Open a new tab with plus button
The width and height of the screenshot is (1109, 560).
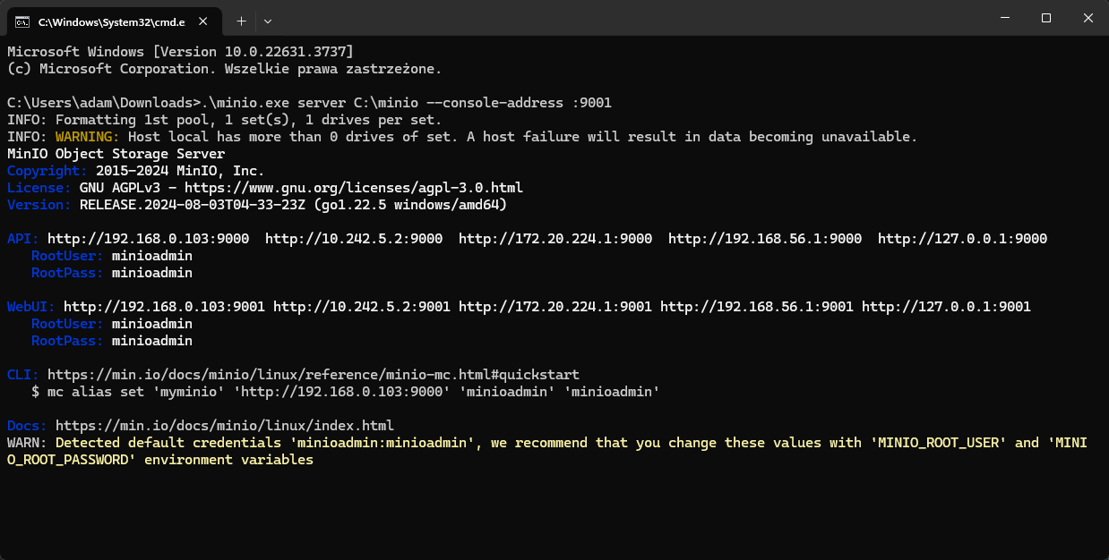pos(241,20)
